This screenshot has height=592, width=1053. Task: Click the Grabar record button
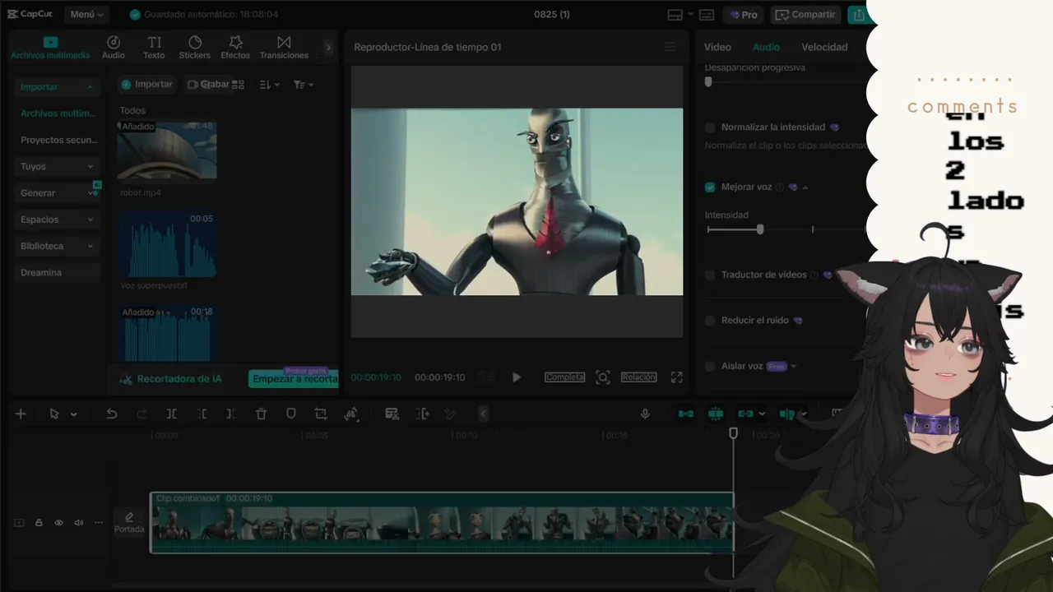(x=208, y=84)
